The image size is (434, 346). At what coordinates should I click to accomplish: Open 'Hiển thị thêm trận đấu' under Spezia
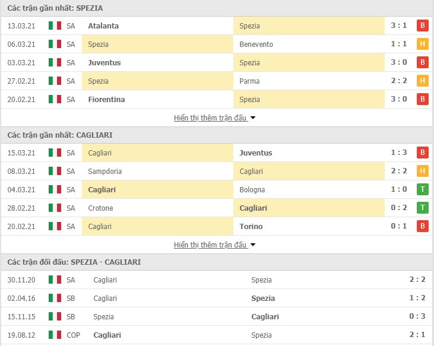pos(210,118)
